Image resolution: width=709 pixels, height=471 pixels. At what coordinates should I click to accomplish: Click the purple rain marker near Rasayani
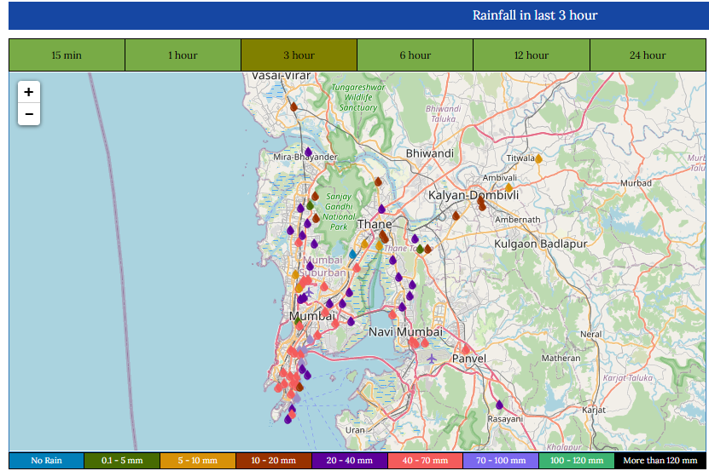click(x=499, y=405)
